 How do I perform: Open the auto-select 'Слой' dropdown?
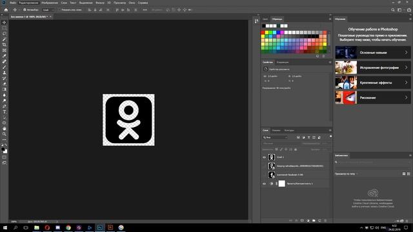coord(48,10)
